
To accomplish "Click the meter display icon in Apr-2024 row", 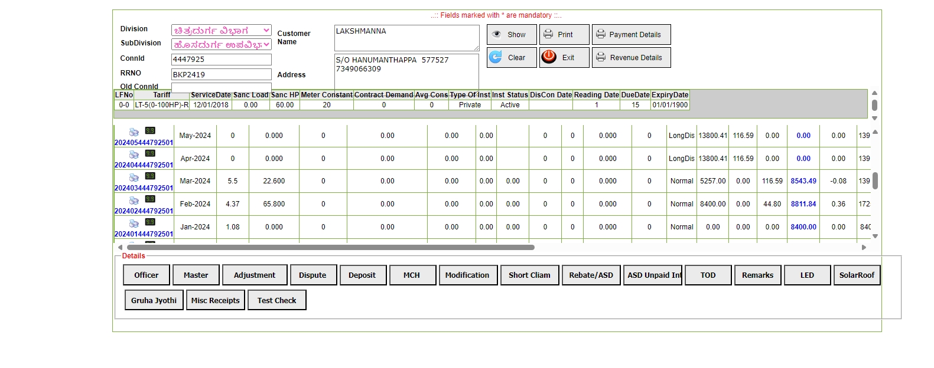I will 150,153.
